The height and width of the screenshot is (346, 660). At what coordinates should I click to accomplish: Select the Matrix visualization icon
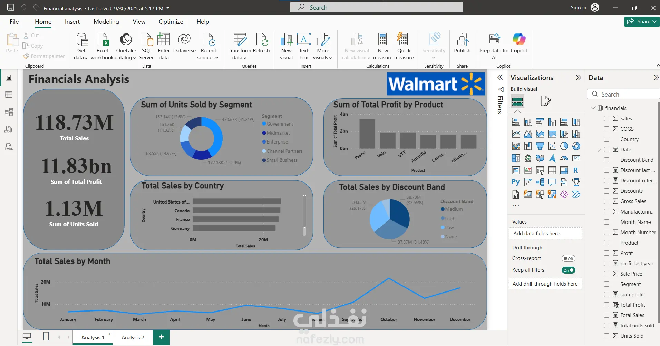click(564, 170)
